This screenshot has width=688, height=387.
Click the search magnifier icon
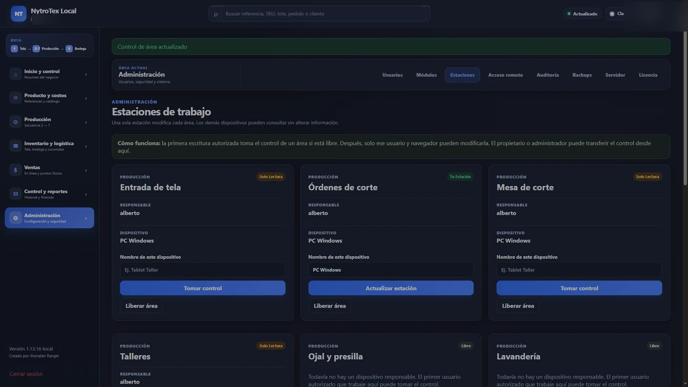pyautogui.click(x=215, y=14)
